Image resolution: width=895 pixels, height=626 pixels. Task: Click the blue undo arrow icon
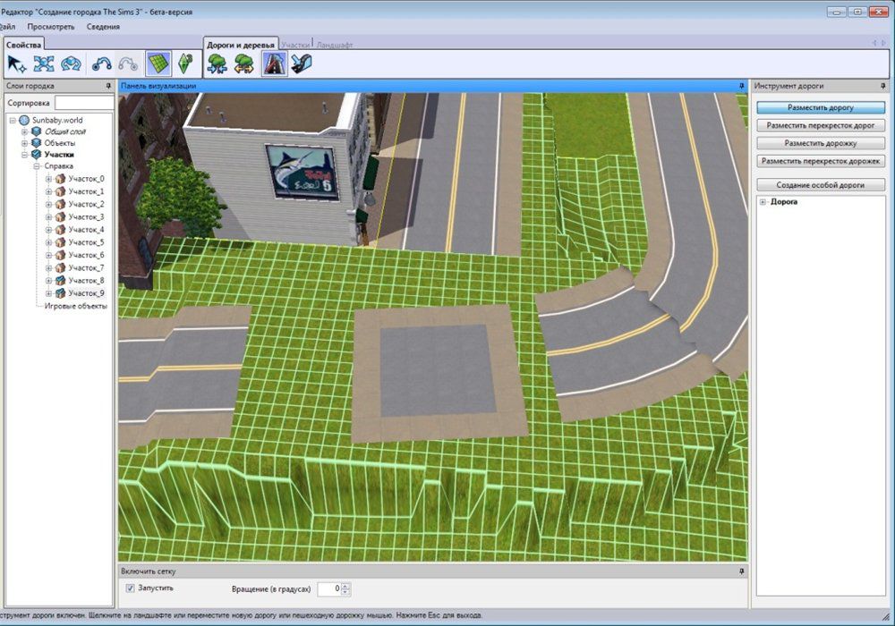point(101,63)
